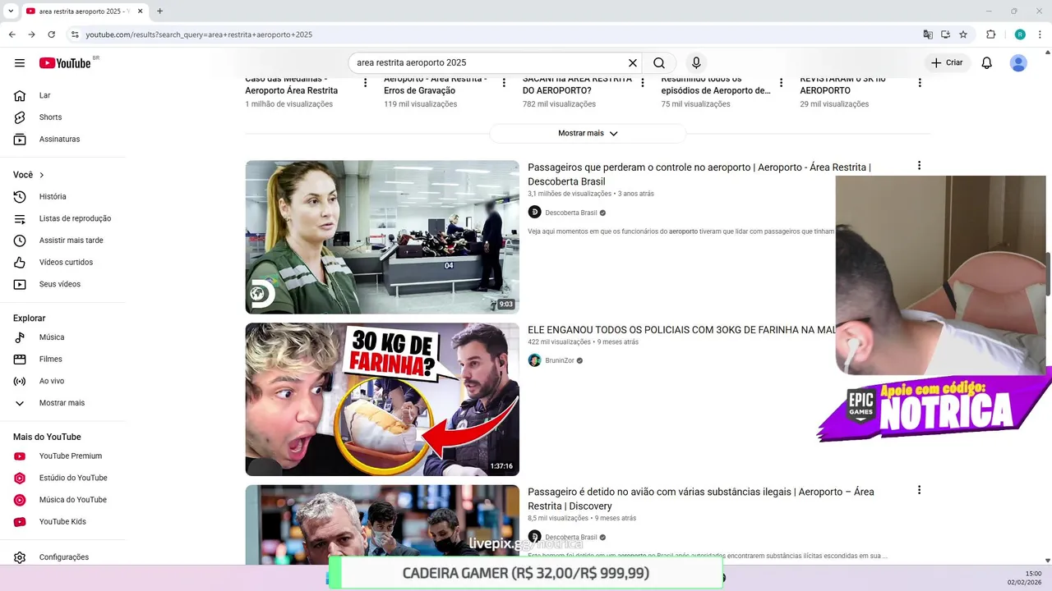Open options for Caso das Medalhas card
This screenshot has height=591, width=1052.
pyautogui.click(x=366, y=83)
